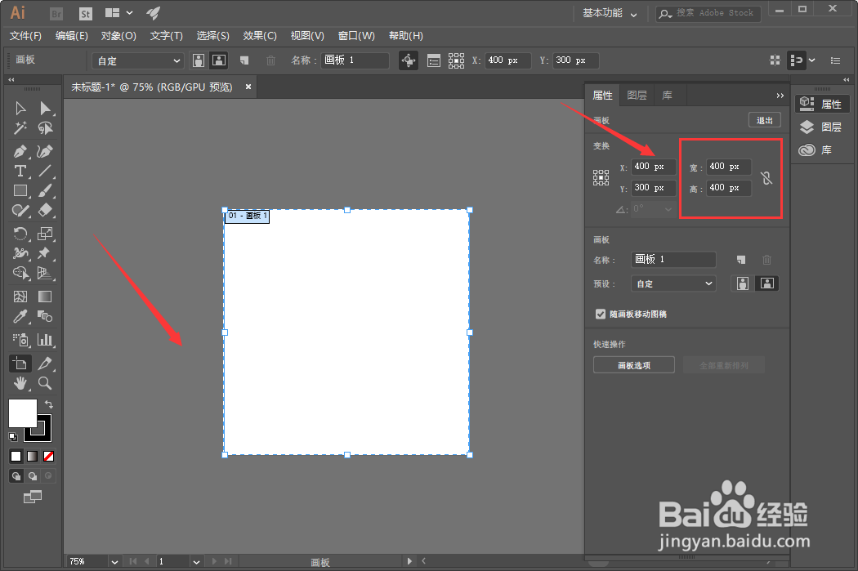858x571 pixels.
Task: Activate the Artboard tool
Action: point(20,364)
